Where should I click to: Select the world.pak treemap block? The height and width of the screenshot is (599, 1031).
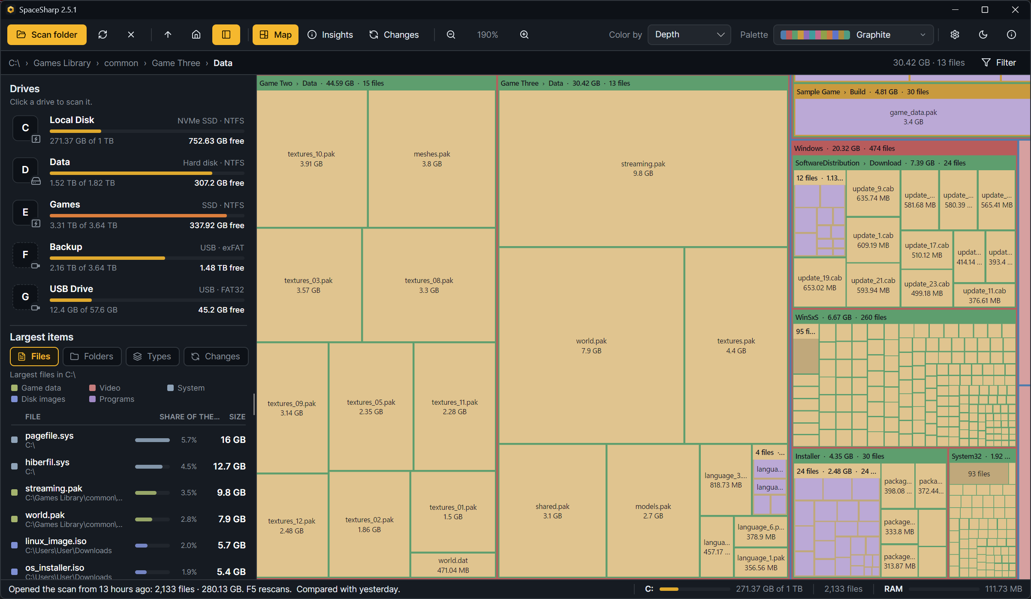(591, 346)
